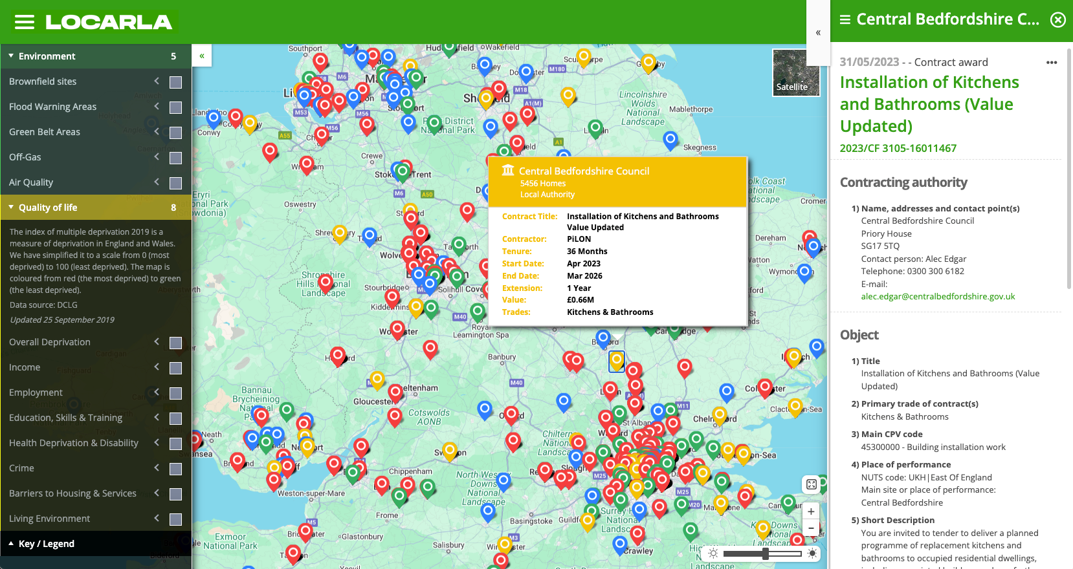Enable the Flood Warning Areas checkbox
Image resolution: width=1073 pixels, height=569 pixels.
coord(175,107)
